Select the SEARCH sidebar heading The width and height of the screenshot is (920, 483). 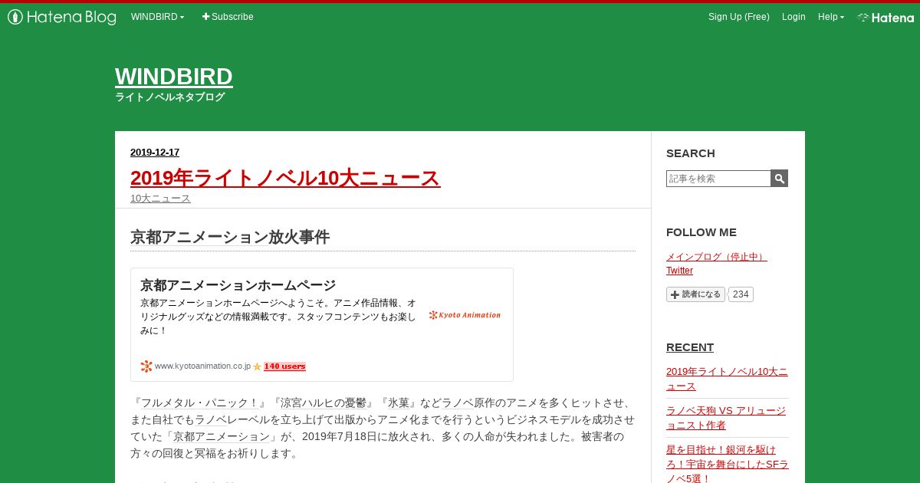coord(691,153)
